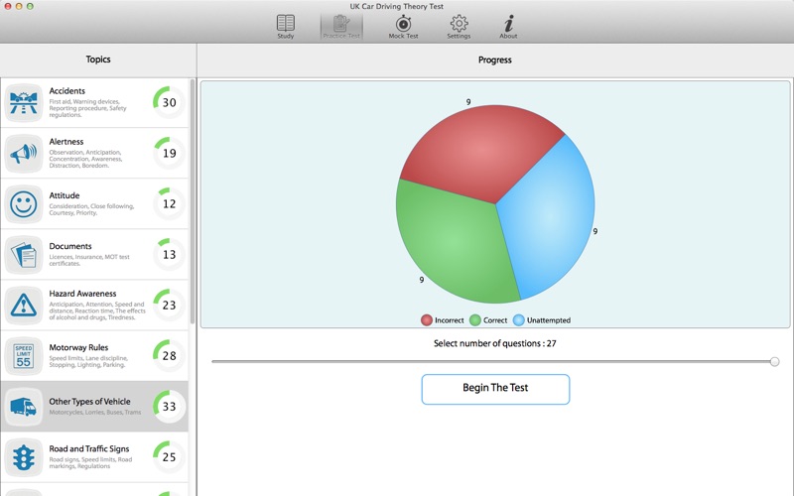Viewport: 794px width, 496px height.
Task: Click the blue Unattempted legend swatch
Action: 518,320
